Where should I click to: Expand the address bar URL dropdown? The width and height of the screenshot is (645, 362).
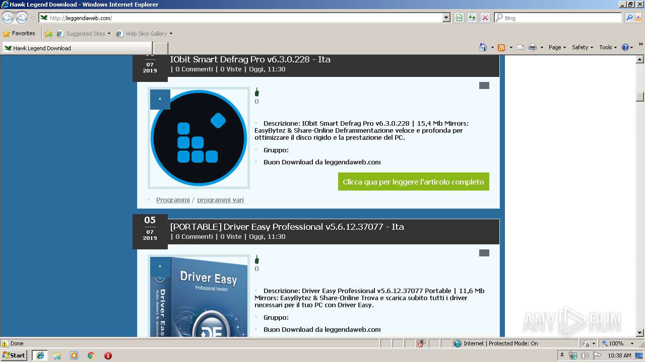446,18
